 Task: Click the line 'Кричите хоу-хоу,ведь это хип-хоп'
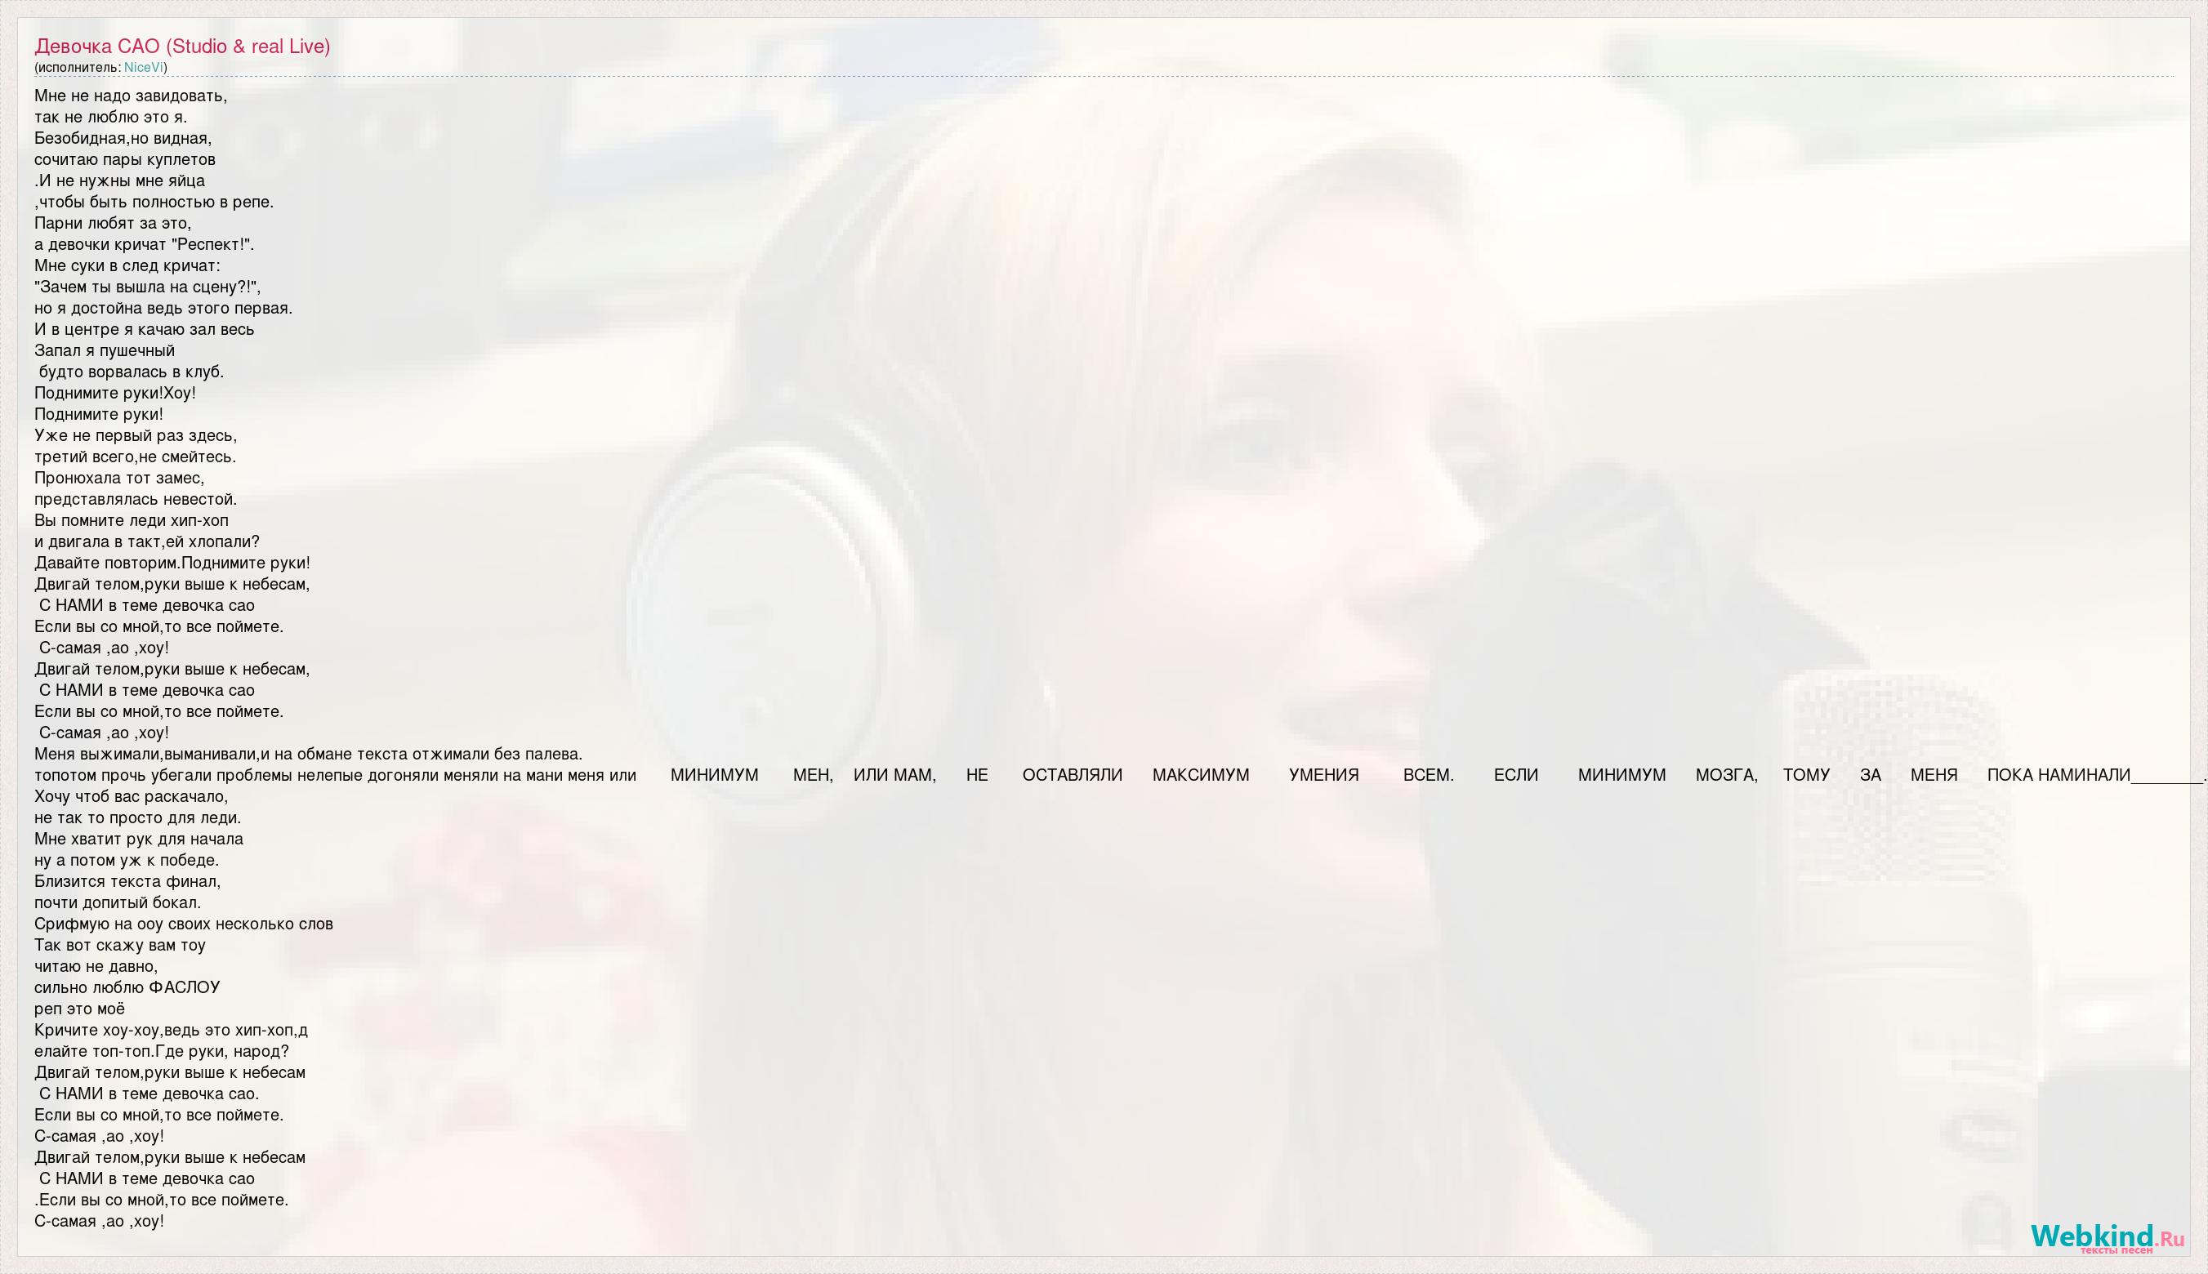(x=171, y=1030)
